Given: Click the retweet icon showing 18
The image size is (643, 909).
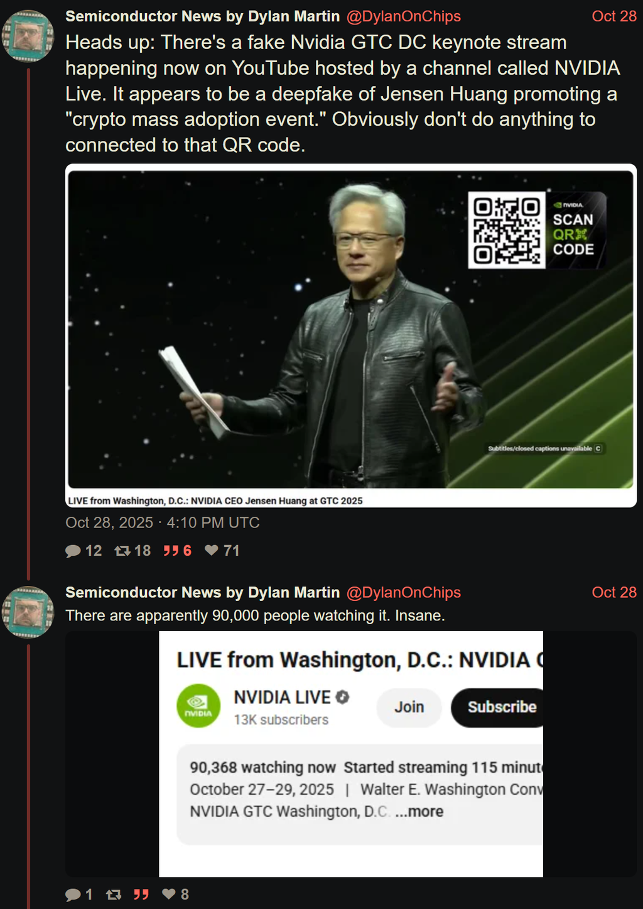Looking at the screenshot, I should (122, 551).
